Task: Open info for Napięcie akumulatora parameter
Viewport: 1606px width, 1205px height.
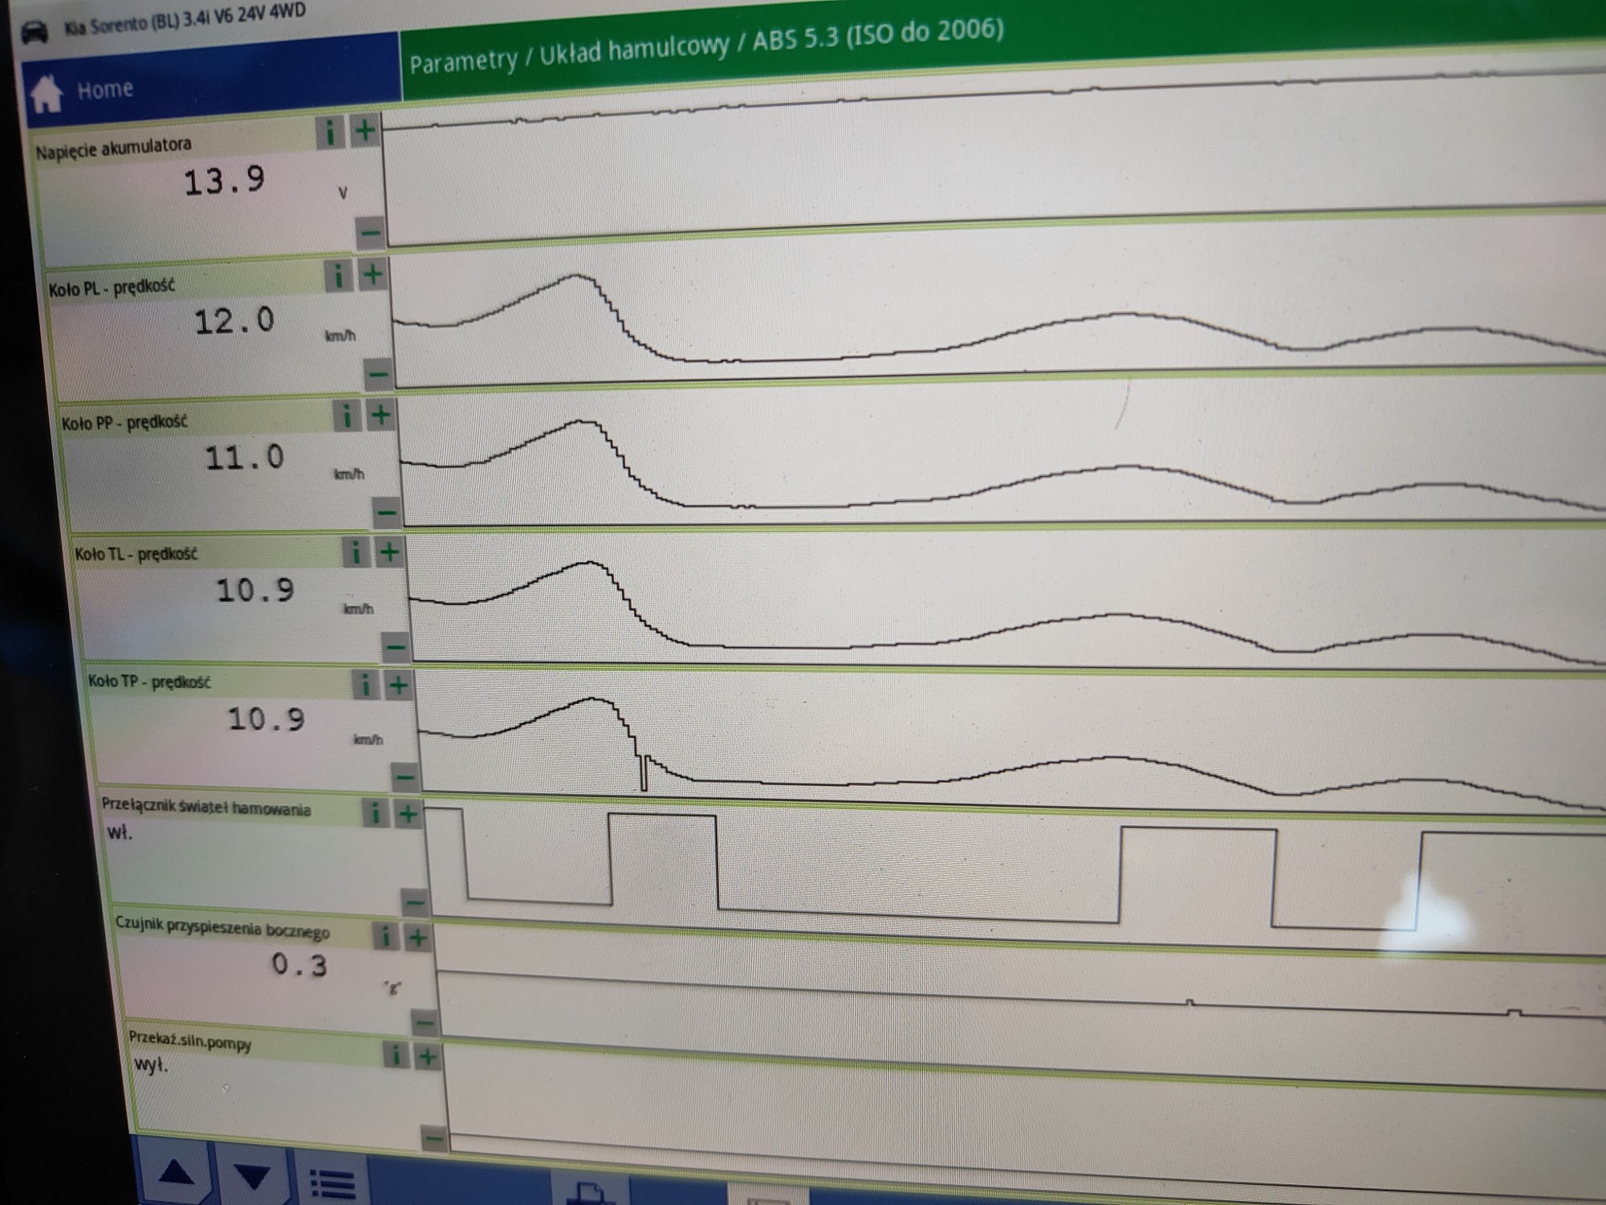Action: [x=330, y=132]
